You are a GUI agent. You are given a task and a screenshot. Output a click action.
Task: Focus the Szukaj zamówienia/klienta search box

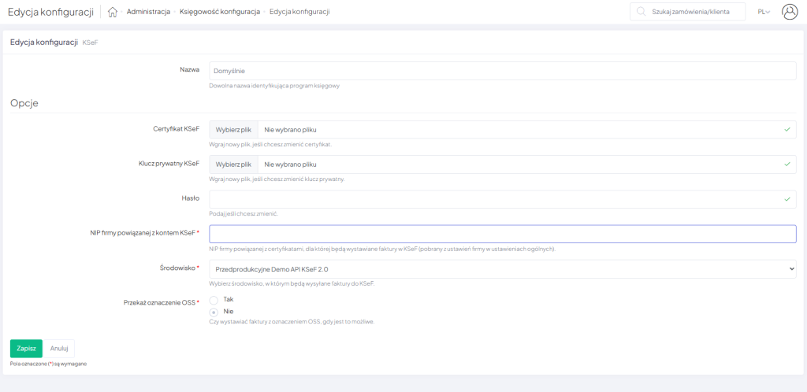point(694,12)
